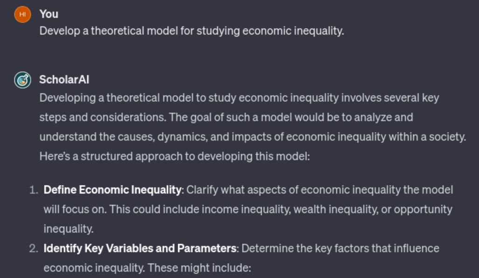Click the "You" sender name

pyautogui.click(x=49, y=14)
